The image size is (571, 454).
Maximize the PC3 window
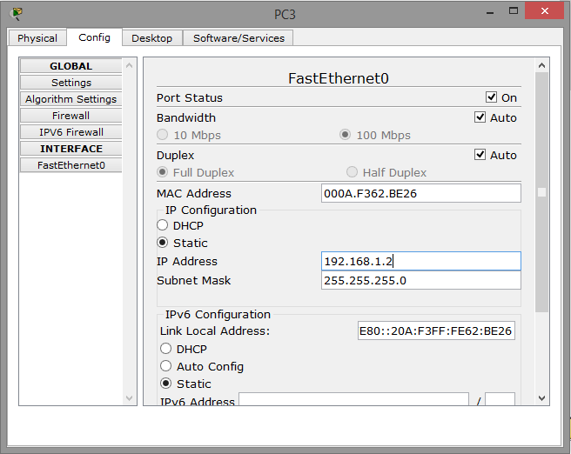(x=514, y=11)
